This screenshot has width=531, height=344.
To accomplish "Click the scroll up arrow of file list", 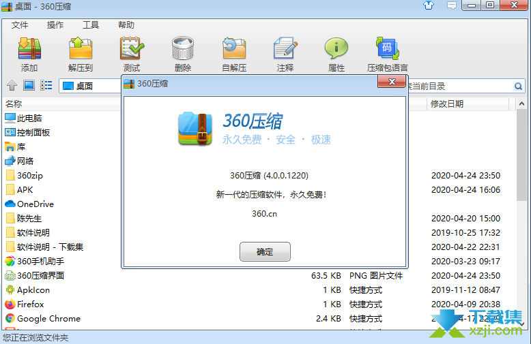I will pos(522,104).
